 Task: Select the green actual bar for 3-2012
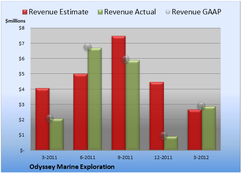209,128
